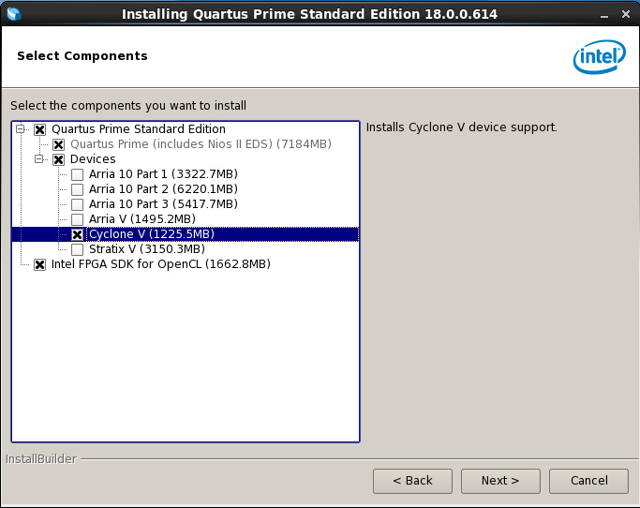
Task: Check the Stratix V checkbox
Action: (77, 249)
